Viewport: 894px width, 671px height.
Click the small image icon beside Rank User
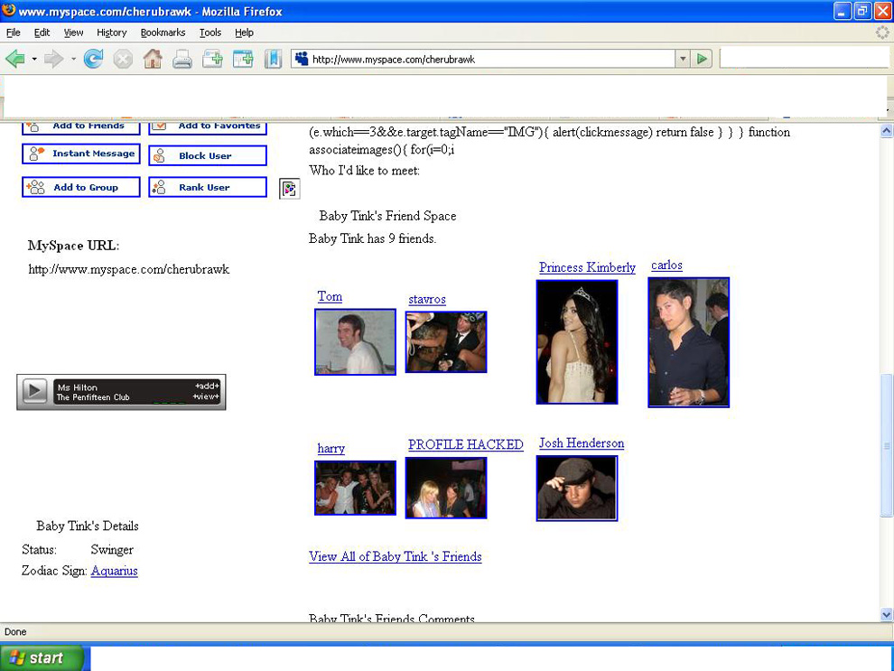point(290,189)
